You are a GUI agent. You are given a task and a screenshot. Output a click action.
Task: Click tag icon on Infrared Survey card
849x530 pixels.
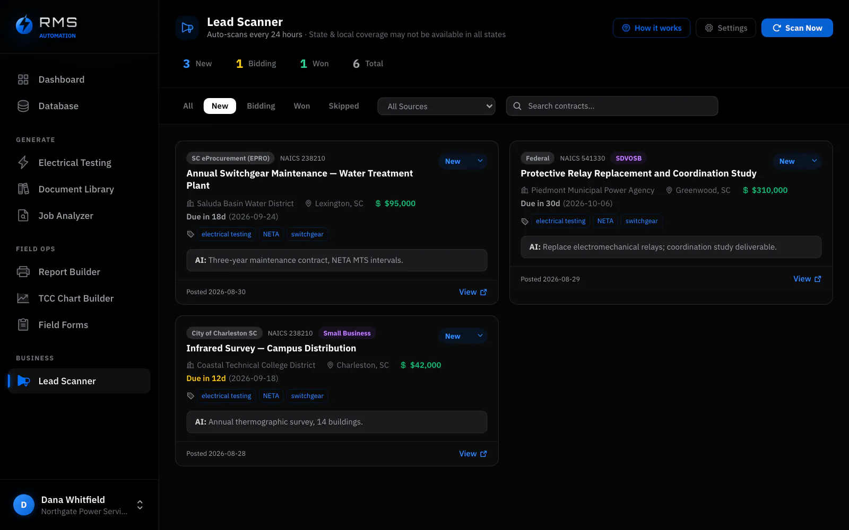pos(190,396)
